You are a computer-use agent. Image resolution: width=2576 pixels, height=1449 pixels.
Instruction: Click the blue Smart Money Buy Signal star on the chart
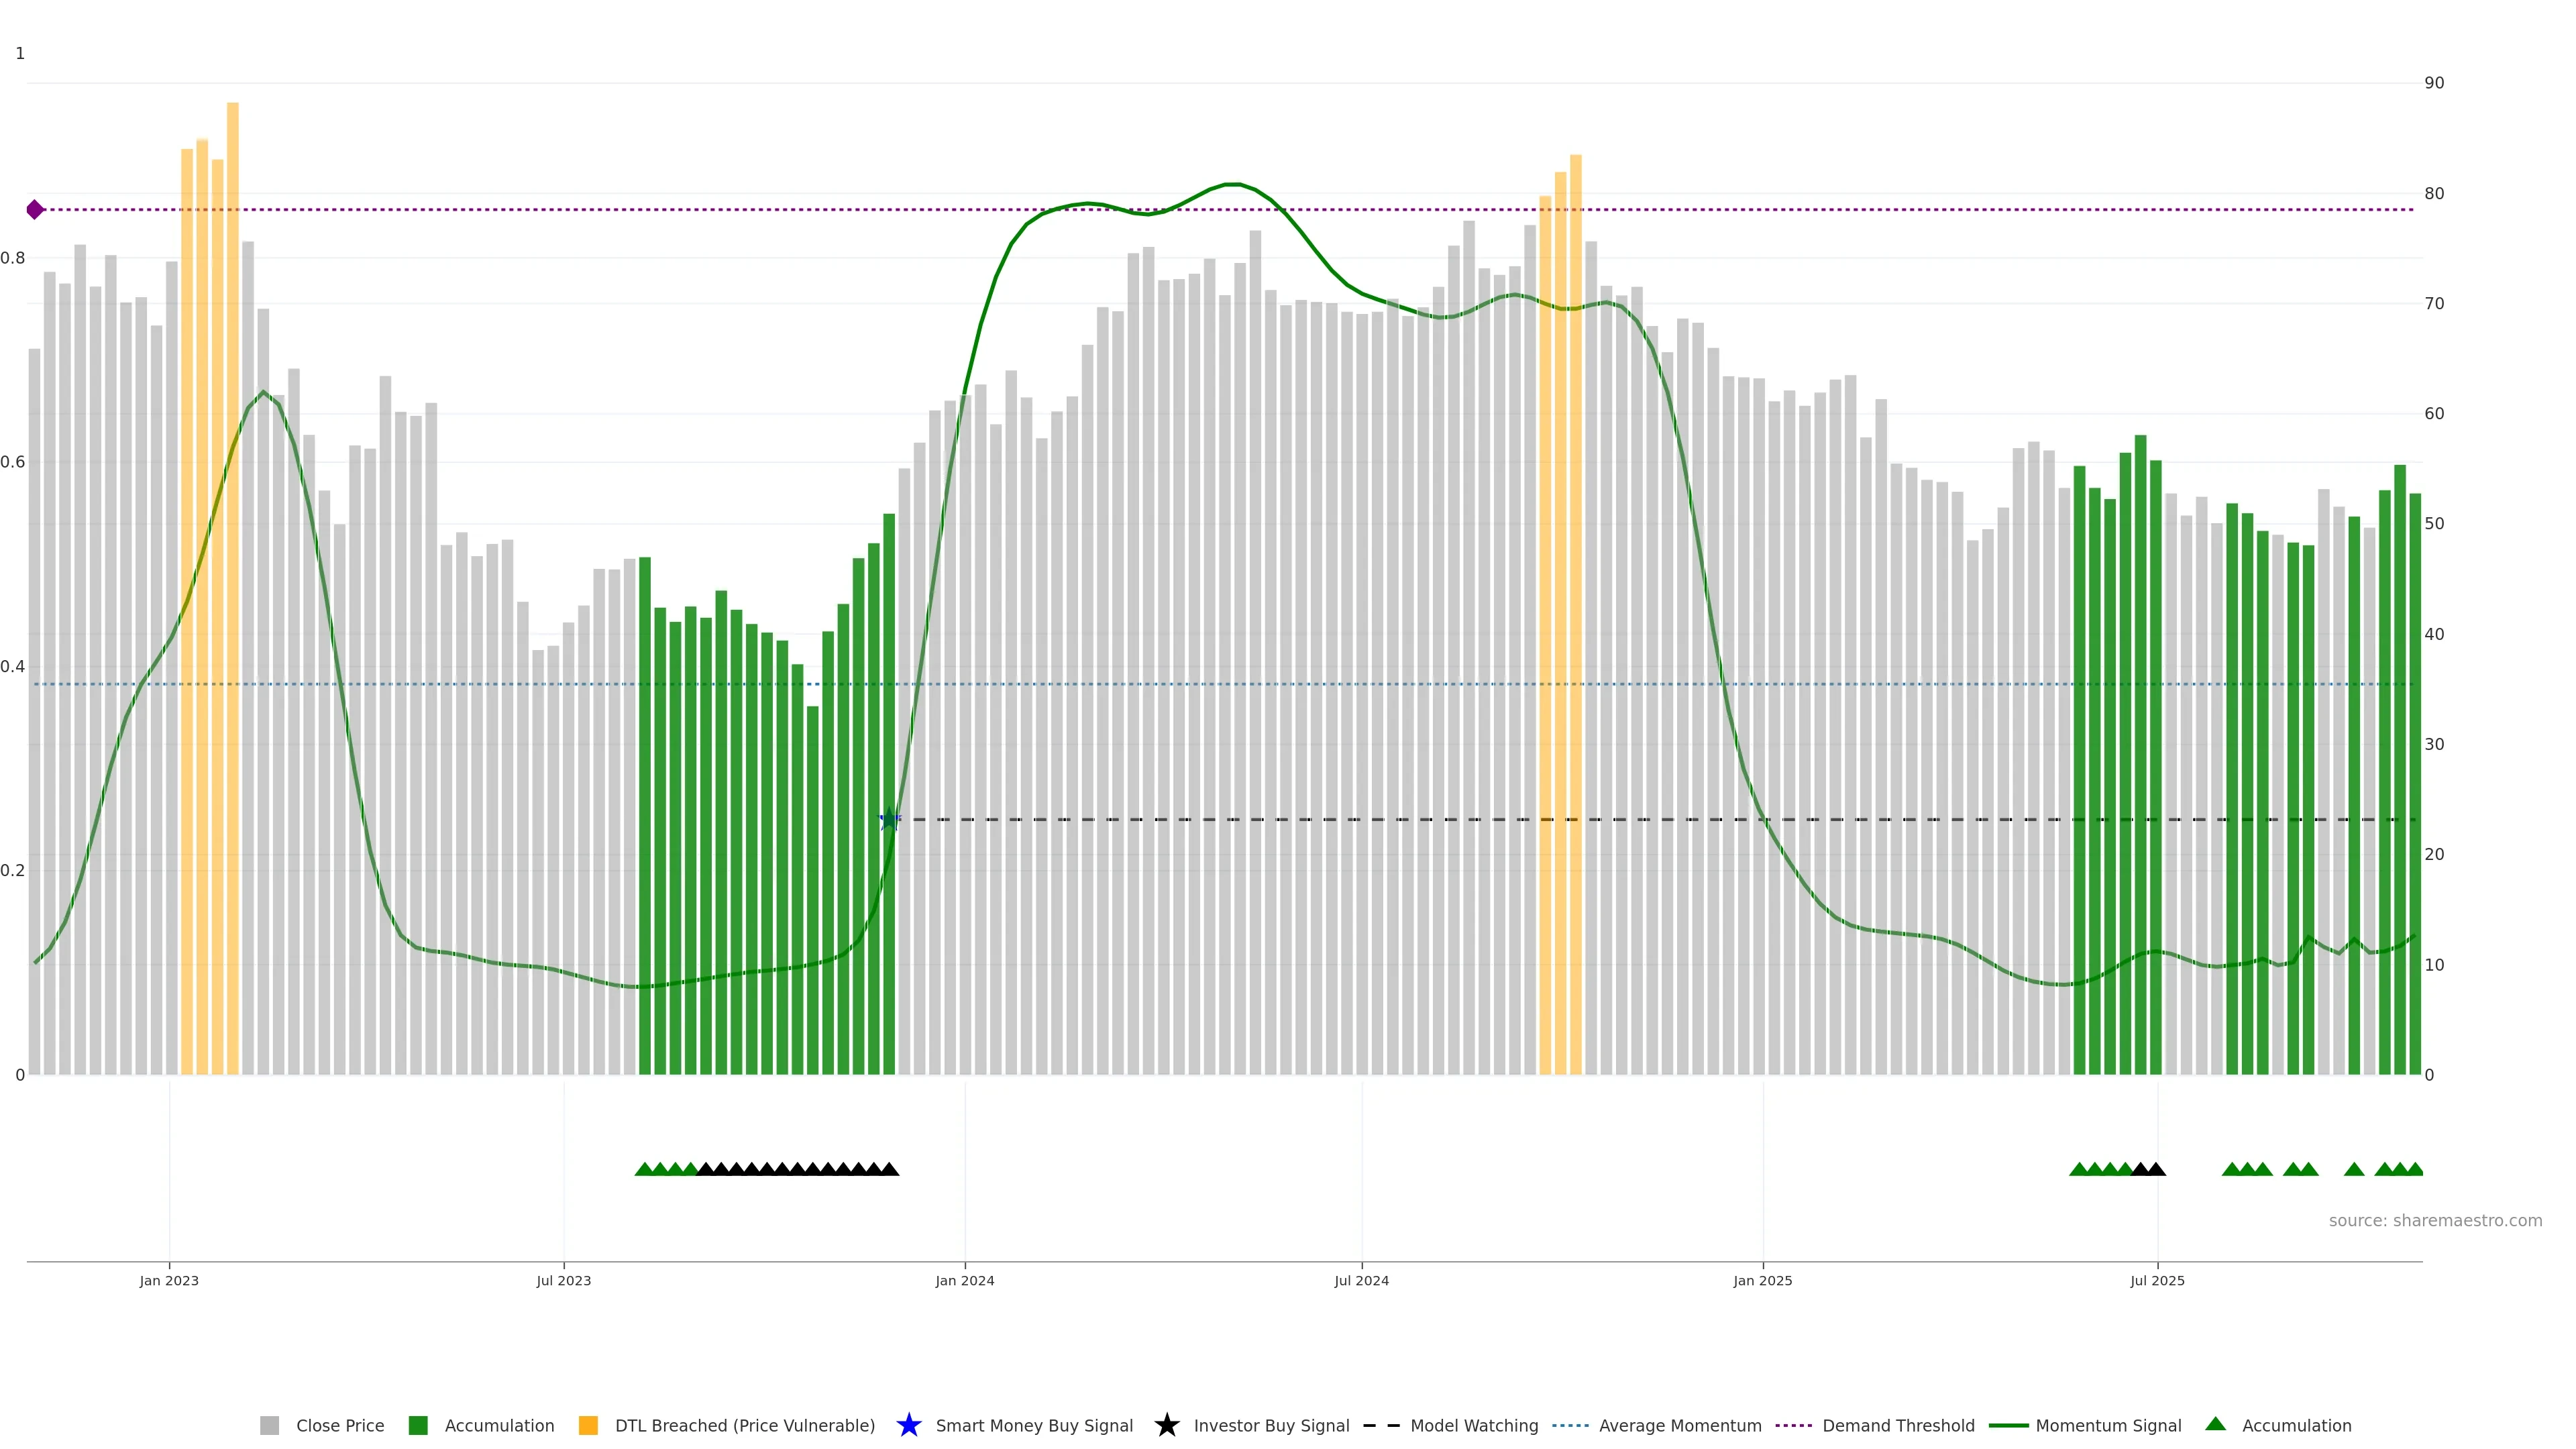click(889, 819)
